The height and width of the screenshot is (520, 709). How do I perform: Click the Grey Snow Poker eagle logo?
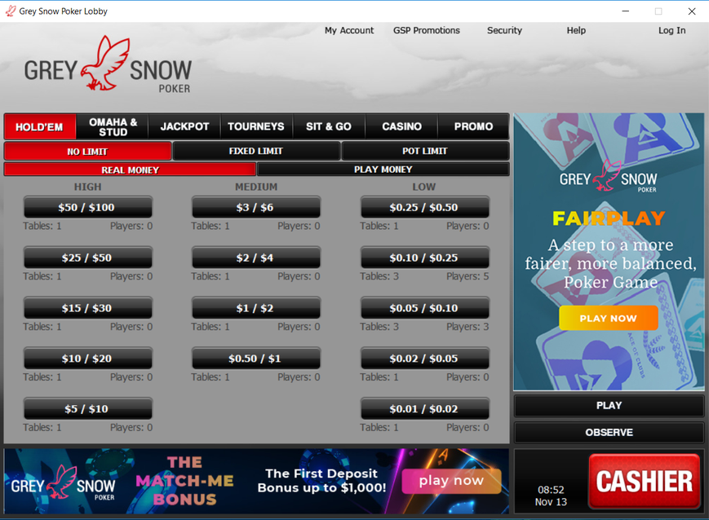click(108, 64)
